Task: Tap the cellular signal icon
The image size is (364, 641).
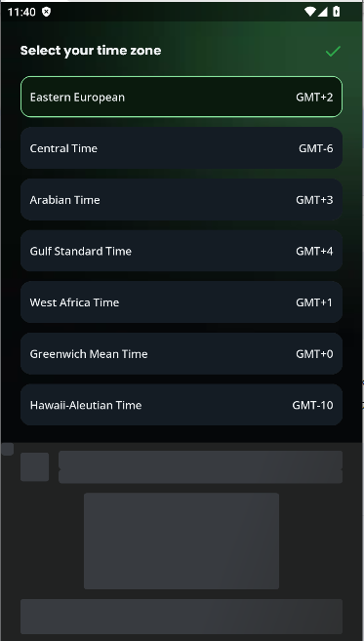Action: (x=322, y=12)
